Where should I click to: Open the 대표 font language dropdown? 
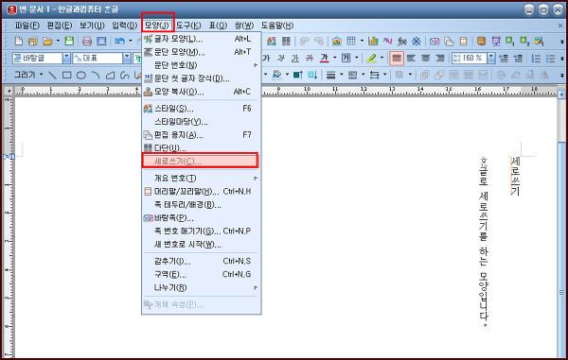[x=127, y=59]
